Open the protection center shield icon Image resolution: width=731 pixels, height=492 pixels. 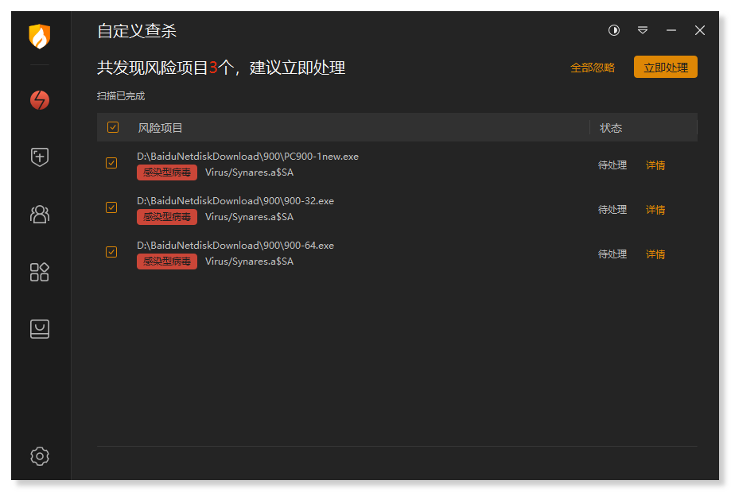40,157
